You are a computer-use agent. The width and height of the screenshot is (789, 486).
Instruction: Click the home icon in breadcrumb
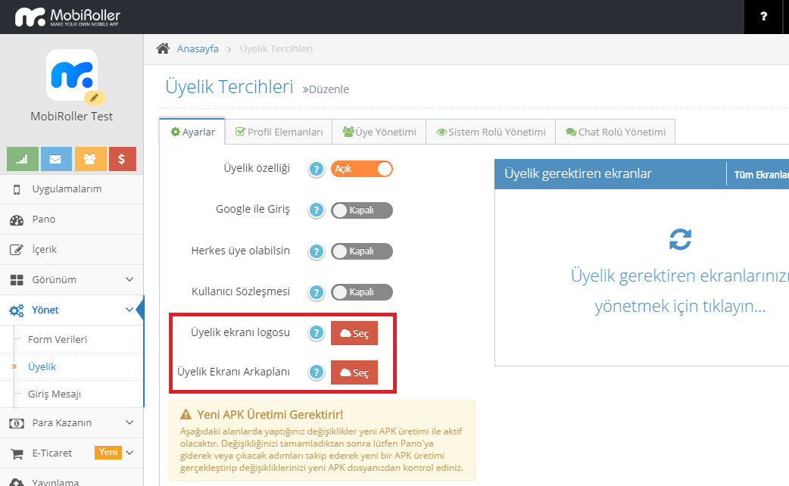163,48
